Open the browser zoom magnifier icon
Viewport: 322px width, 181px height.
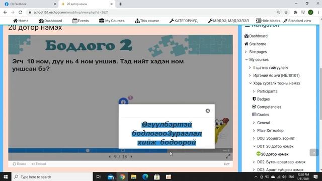(278, 12)
